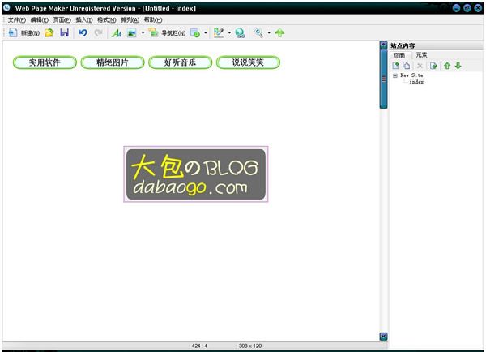Open the zoom dropdown arrow
Viewport: 486px width, 352px height.
point(269,32)
